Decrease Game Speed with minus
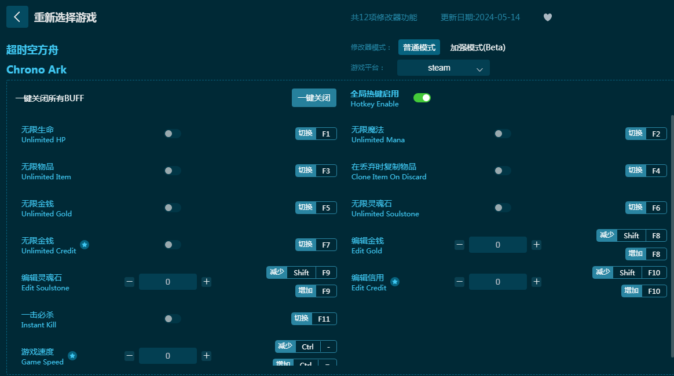The image size is (674, 376). tap(129, 356)
